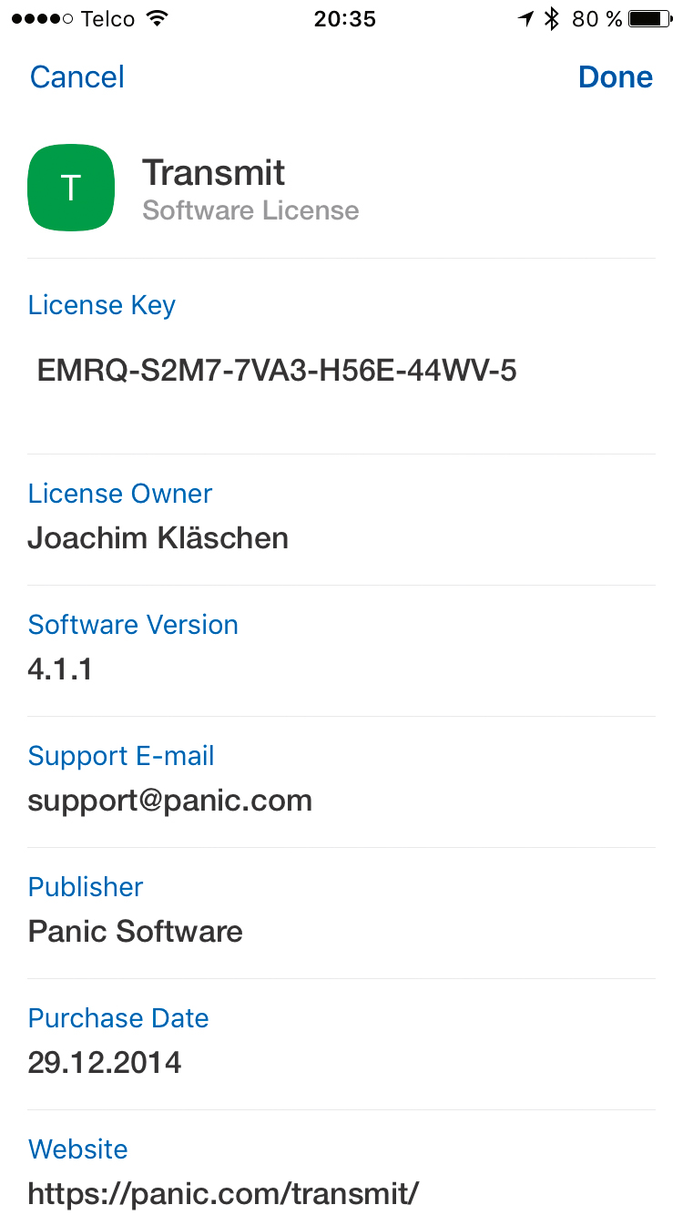Change the Software Version 4.1.1 field
The height and width of the screenshot is (1215, 683).
coord(60,669)
